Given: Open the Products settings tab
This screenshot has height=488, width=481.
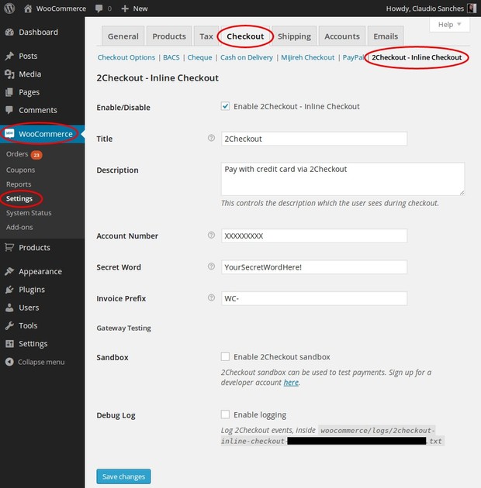Looking at the screenshot, I should [x=169, y=36].
